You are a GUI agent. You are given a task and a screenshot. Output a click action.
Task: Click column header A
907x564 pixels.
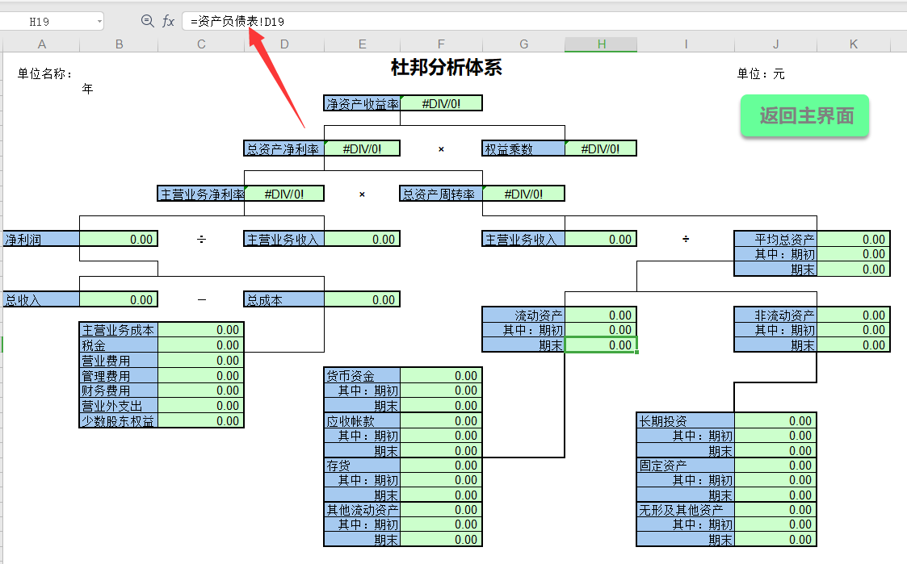(x=41, y=44)
